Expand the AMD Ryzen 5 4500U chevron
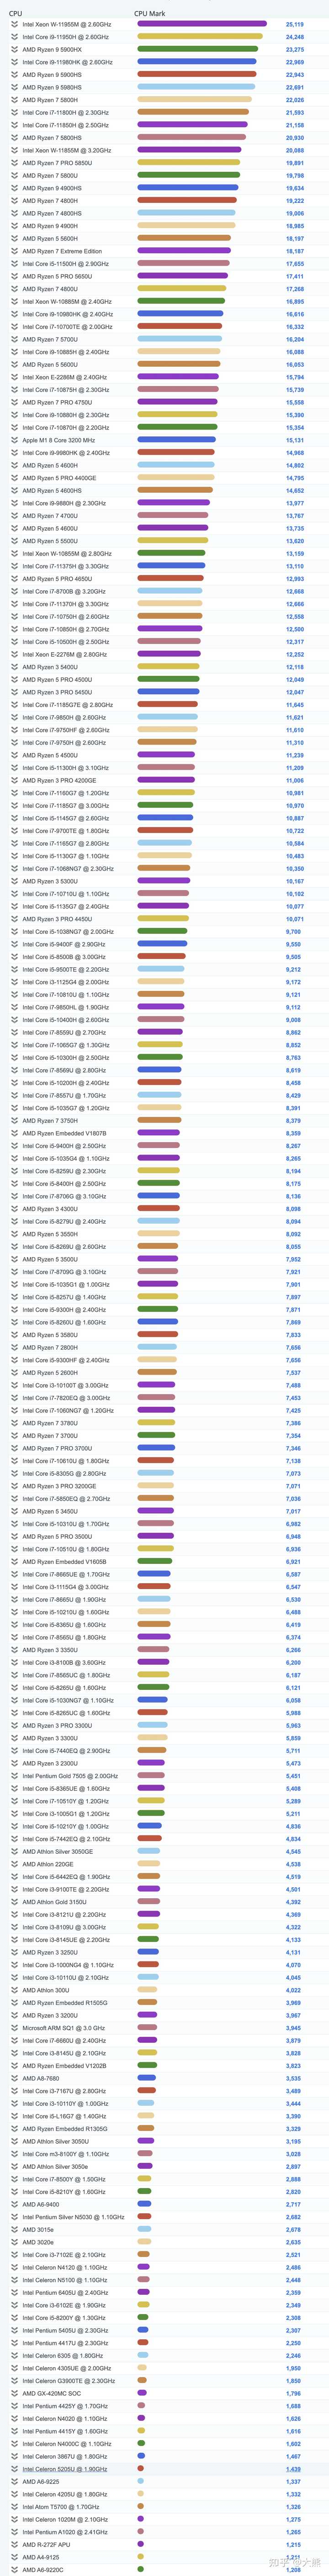The width and height of the screenshot is (329, 2576). click(14, 755)
